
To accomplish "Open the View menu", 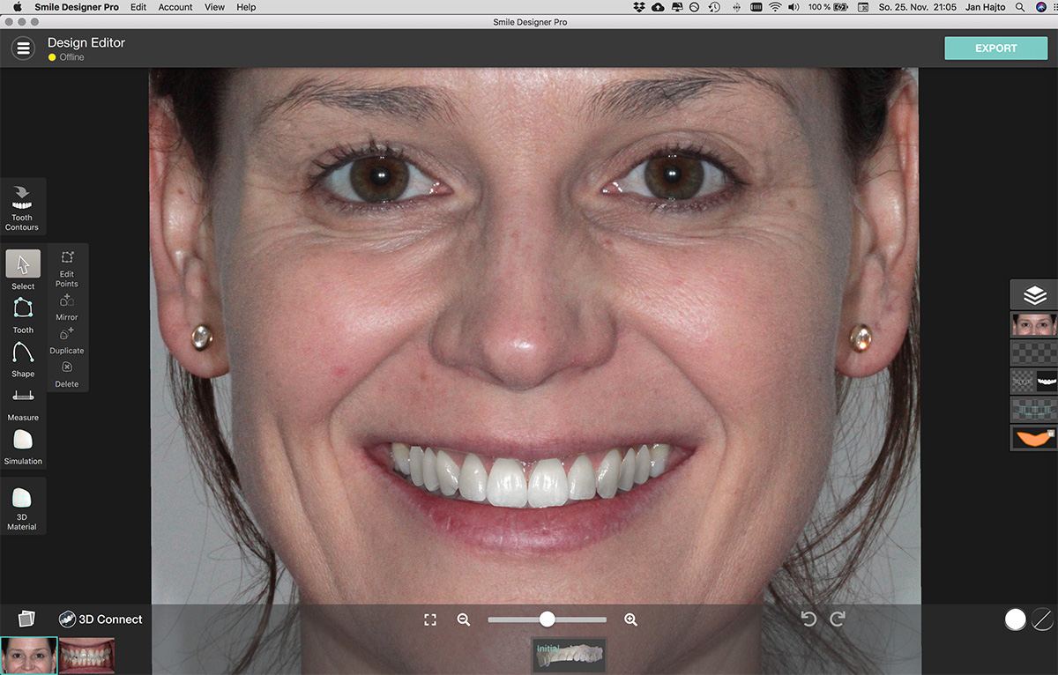I will tap(214, 7).
